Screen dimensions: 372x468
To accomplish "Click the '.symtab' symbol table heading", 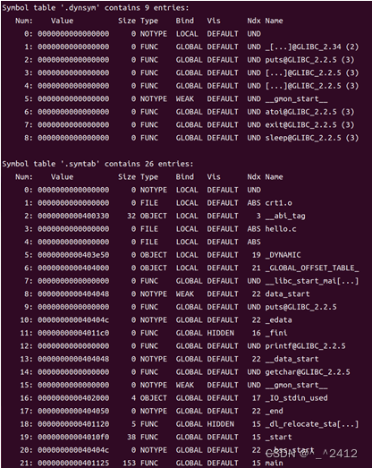I will (x=97, y=164).
